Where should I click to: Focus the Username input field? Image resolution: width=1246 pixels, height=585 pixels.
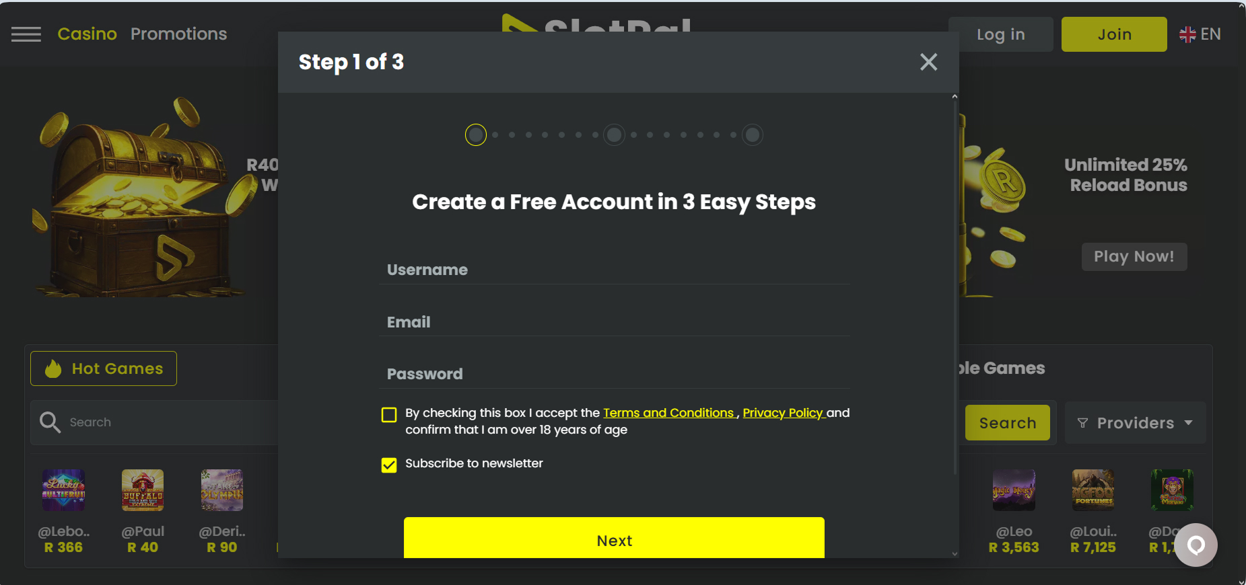click(614, 270)
